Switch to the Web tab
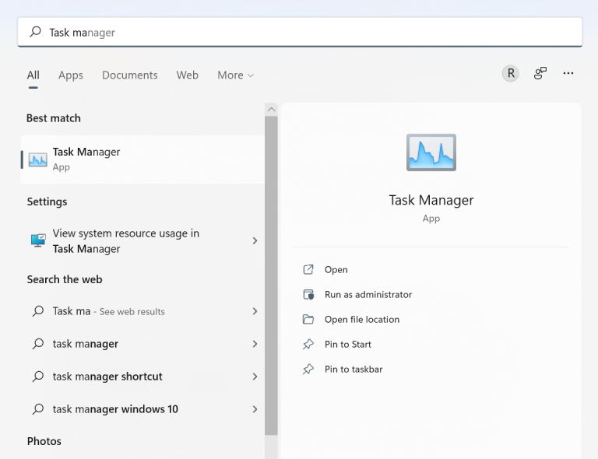 (x=187, y=75)
